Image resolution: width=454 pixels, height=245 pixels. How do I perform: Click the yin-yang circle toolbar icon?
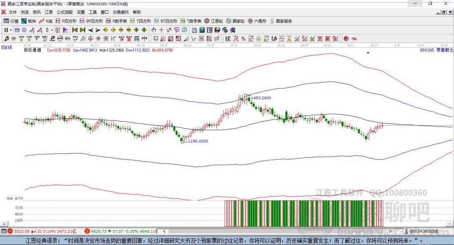(346, 38)
